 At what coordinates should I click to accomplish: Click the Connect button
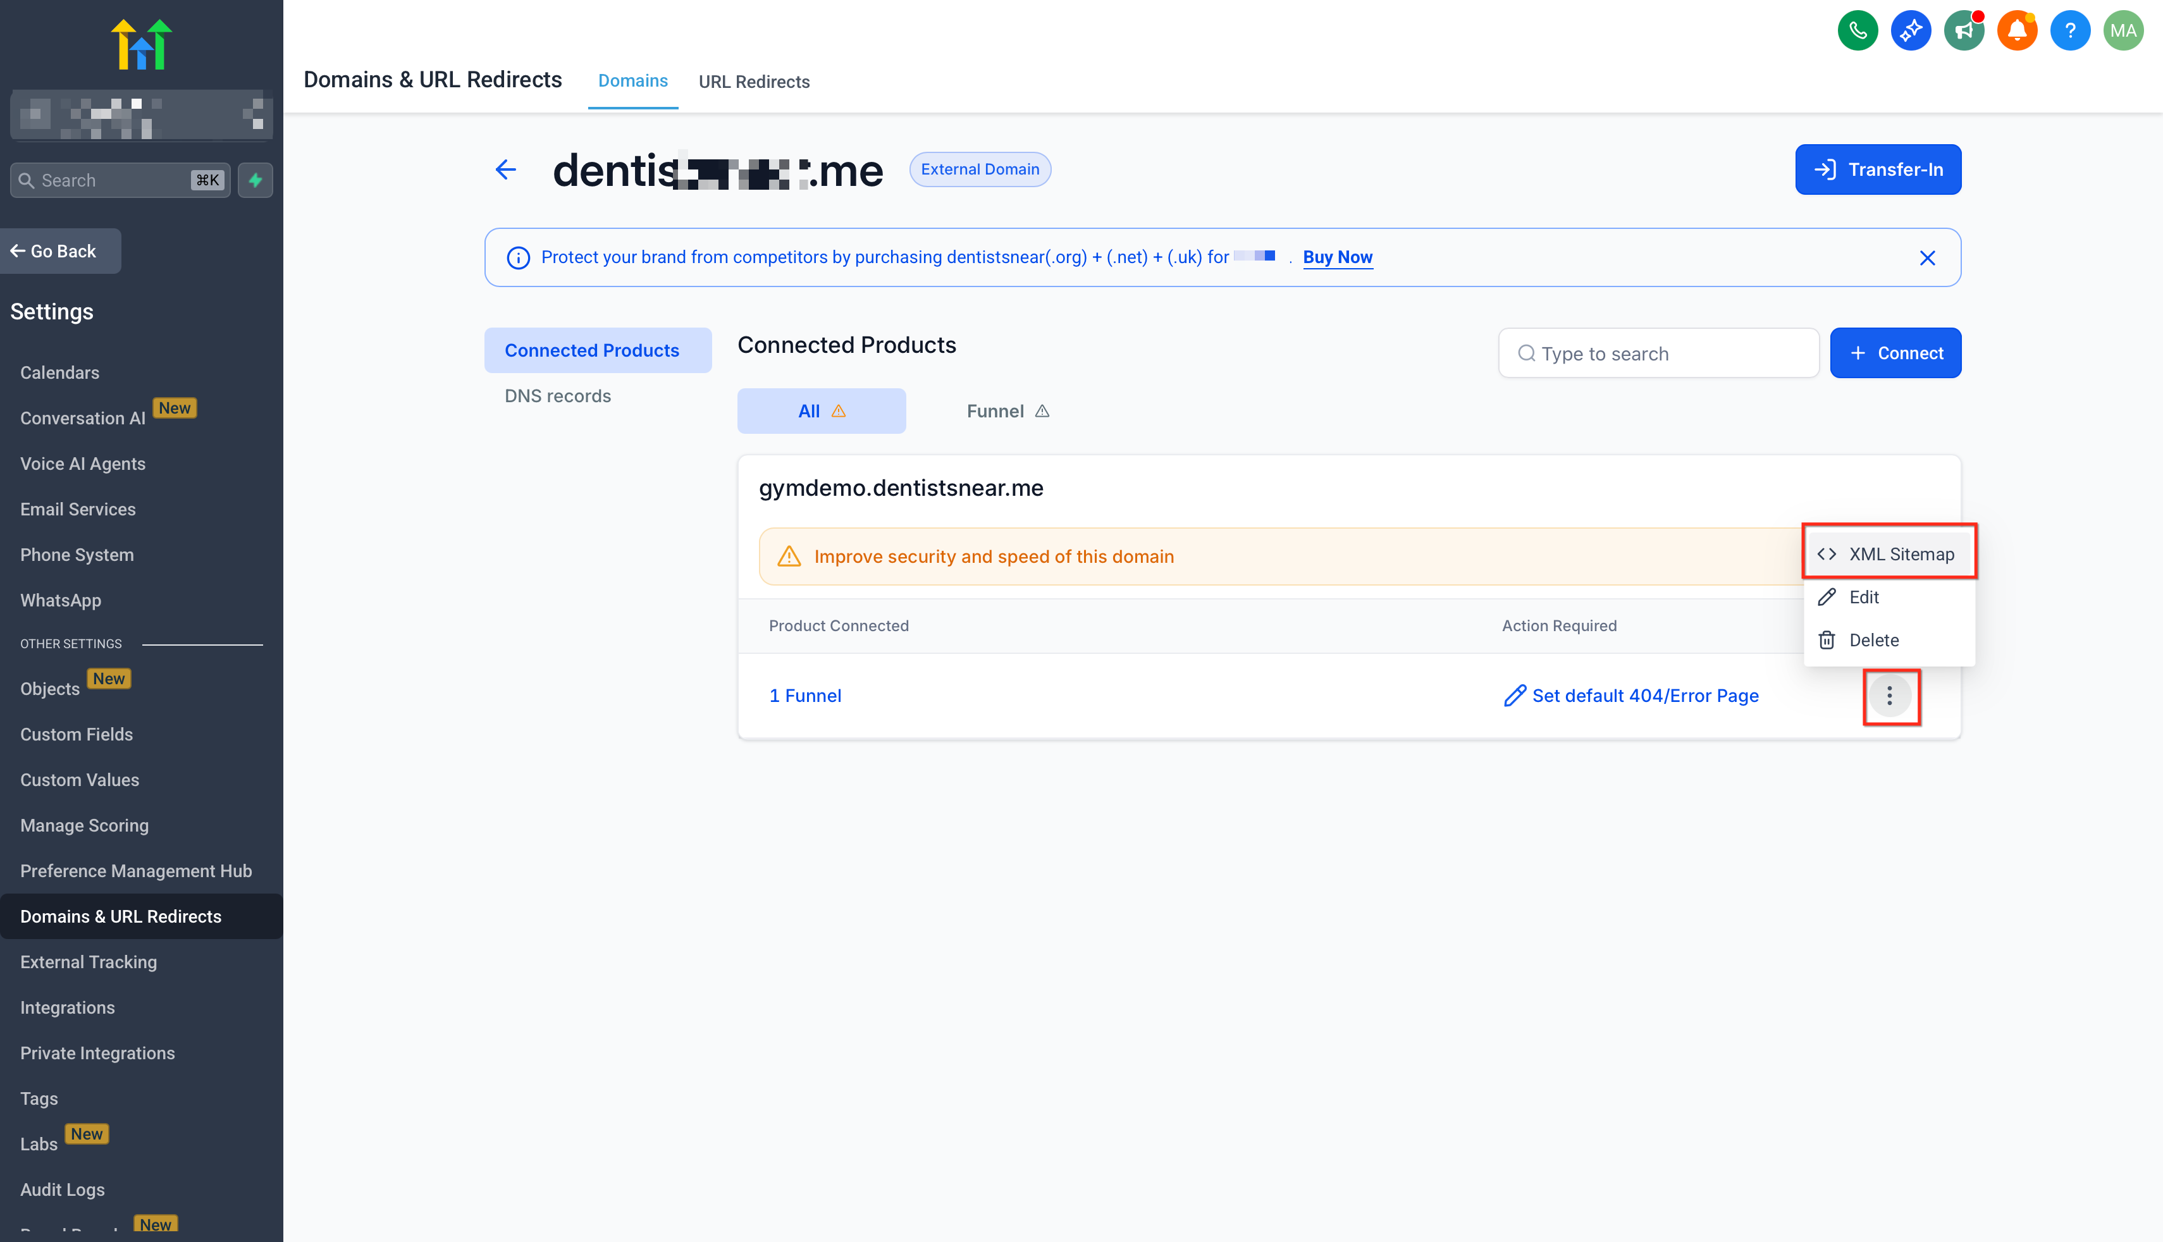(1895, 353)
